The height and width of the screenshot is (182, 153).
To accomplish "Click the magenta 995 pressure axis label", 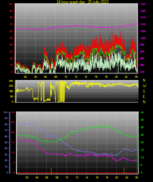I will [143, 45].
